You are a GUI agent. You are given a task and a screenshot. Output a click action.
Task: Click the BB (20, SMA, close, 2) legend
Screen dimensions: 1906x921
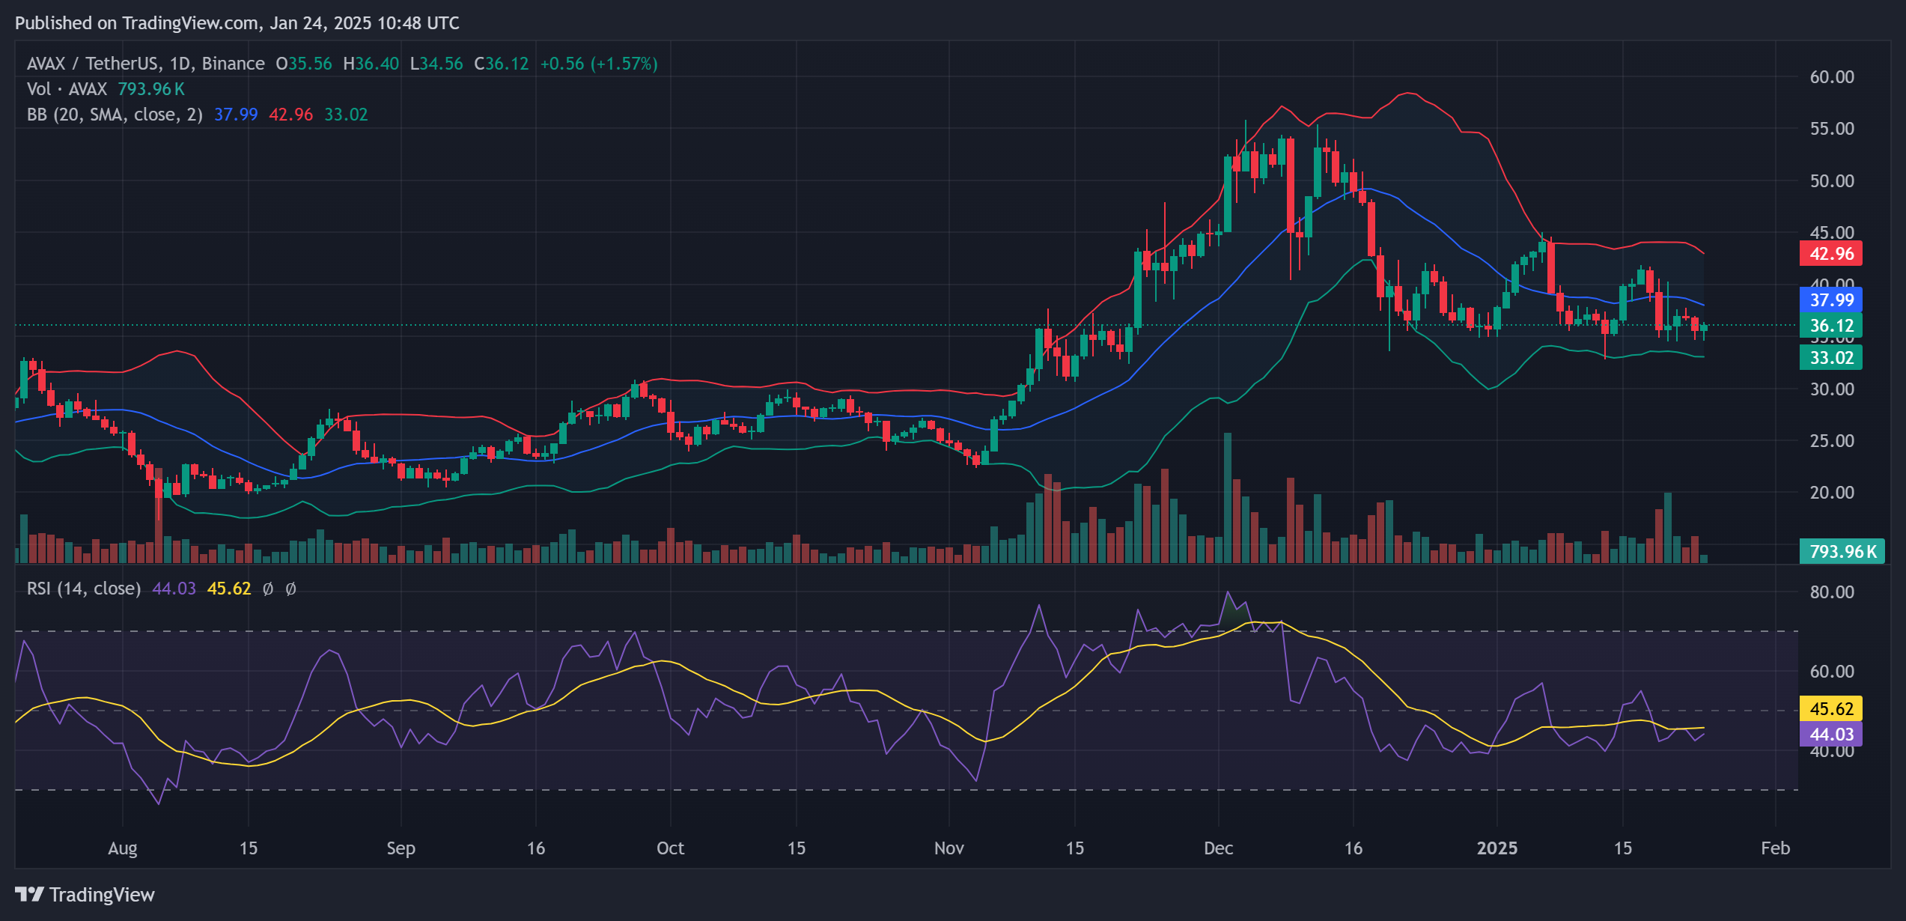pos(115,115)
